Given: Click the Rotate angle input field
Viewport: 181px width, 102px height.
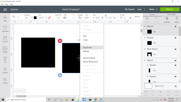Looking at the screenshot, I should pyautogui.click(x=126, y=18).
